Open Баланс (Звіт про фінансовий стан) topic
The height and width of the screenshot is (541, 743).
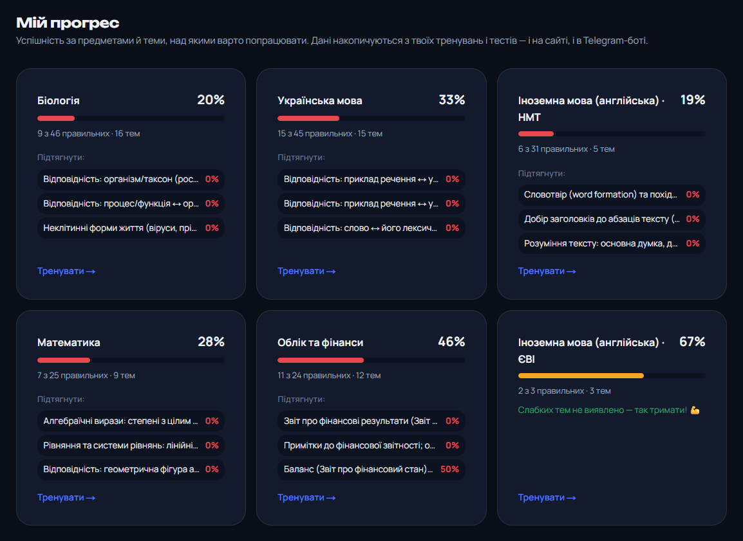point(371,470)
